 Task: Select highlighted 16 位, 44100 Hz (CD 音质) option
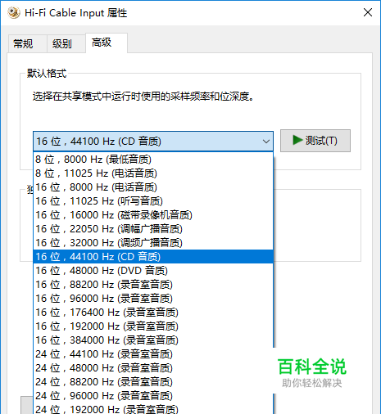(x=153, y=257)
